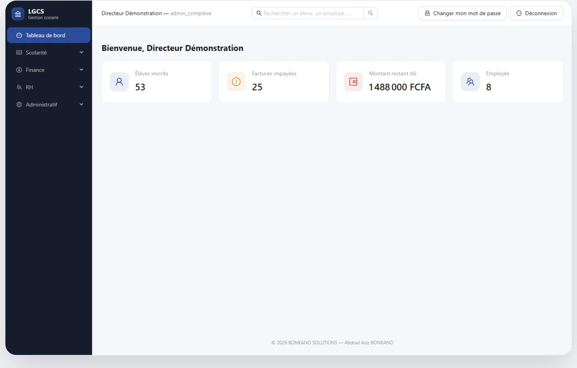Click the Élèves inscrits label
This screenshot has height=368, width=577.
click(152, 74)
